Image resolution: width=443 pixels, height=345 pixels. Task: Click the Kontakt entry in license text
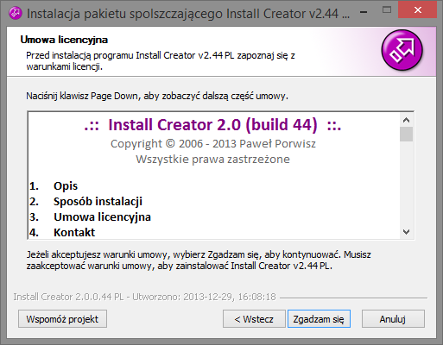point(74,232)
